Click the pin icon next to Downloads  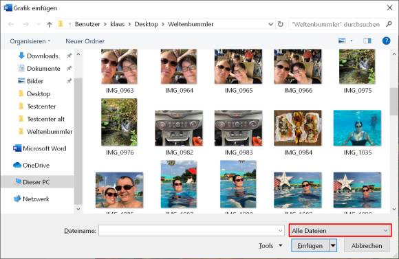[69, 56]
